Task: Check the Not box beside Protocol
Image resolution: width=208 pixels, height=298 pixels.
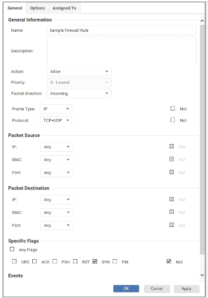Action: [x=173, y=120]
